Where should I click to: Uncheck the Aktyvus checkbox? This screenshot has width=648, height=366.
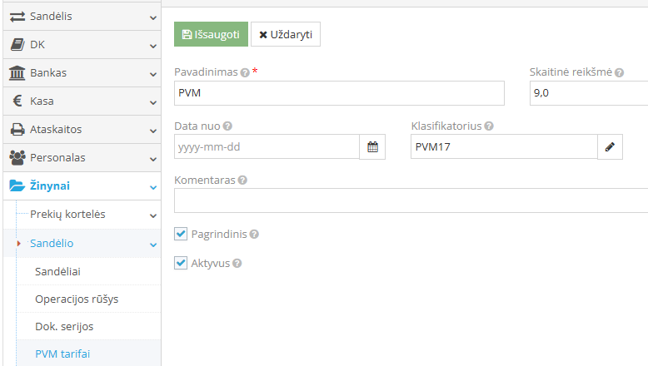click(x=181, y=263)
